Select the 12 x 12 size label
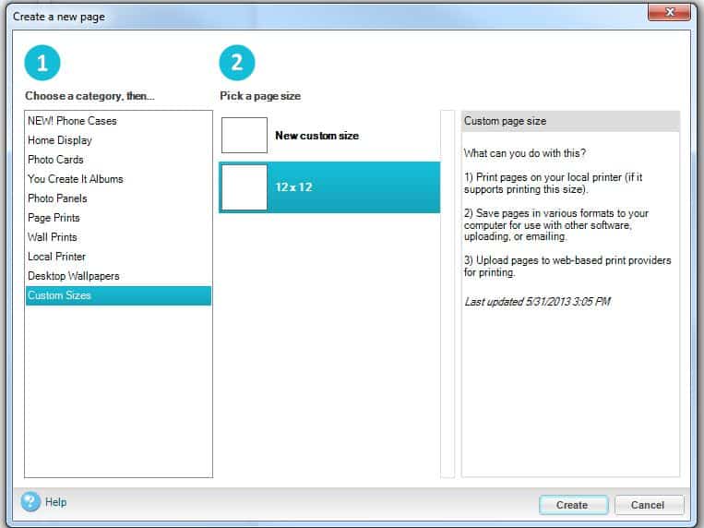The image size is (704, 528). pyautogui.click(x=293, y=187)
